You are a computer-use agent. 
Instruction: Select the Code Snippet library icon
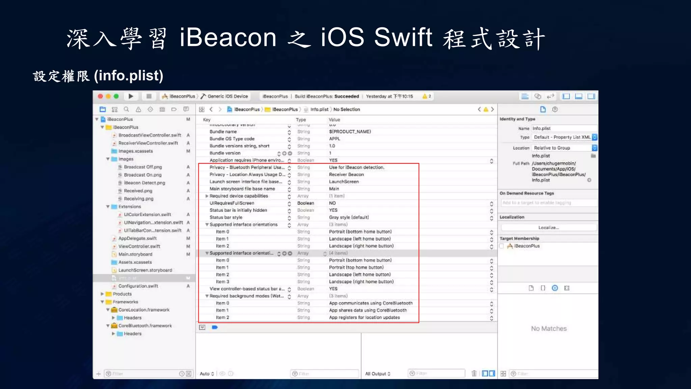(x=543, y=288)
